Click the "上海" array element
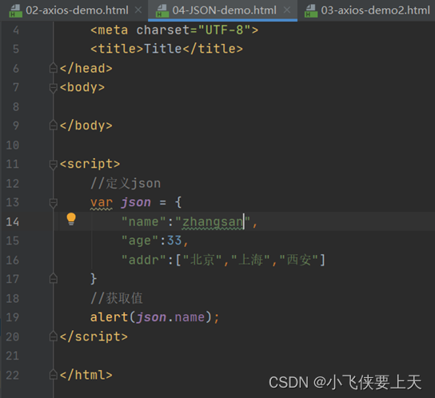 pos(250,260)
